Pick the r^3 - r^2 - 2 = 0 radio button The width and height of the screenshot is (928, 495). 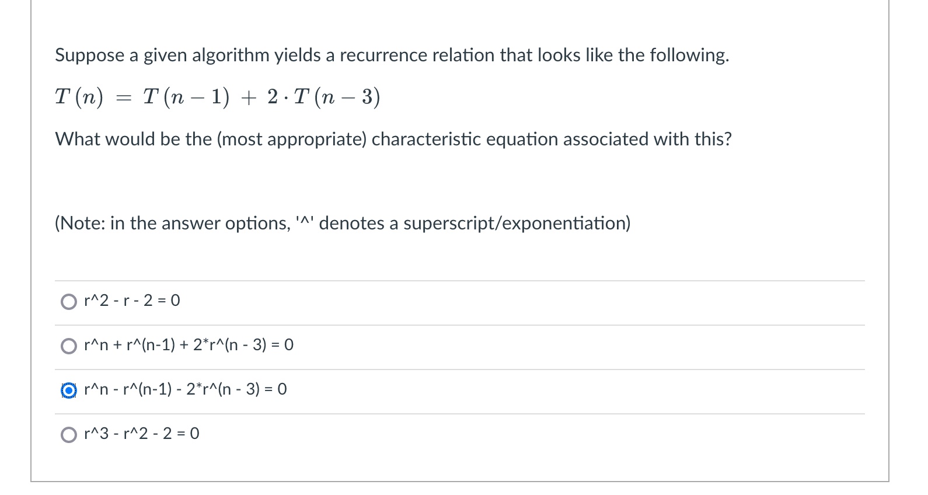point(69,435)
